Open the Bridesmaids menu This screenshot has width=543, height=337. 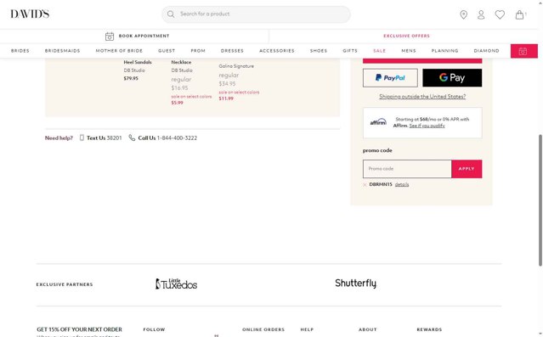click(x=62, y=51)
